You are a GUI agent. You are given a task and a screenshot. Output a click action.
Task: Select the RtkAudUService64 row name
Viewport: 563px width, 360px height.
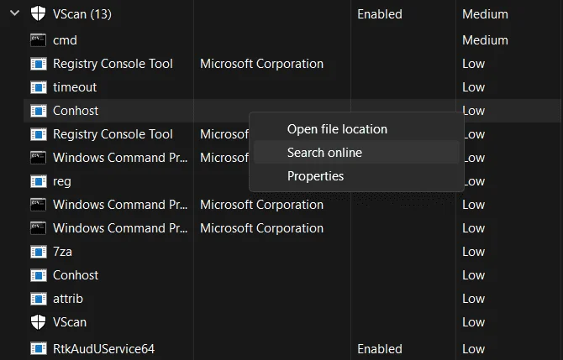(x=103, y=349)
